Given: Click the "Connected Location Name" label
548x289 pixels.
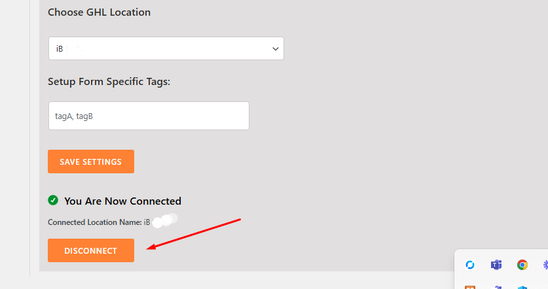Looking at the screenshot, I should click(x=94, y=222).
